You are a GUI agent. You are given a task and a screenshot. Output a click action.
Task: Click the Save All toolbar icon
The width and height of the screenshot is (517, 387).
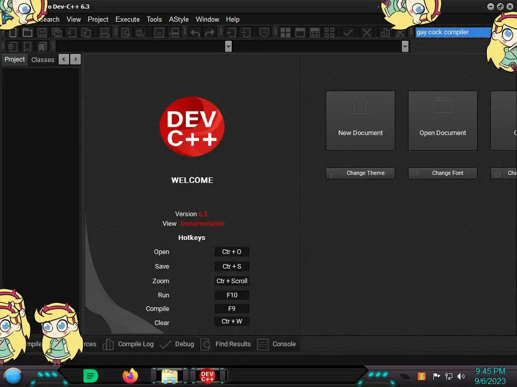pyautogui.click(x=57, y=32)
